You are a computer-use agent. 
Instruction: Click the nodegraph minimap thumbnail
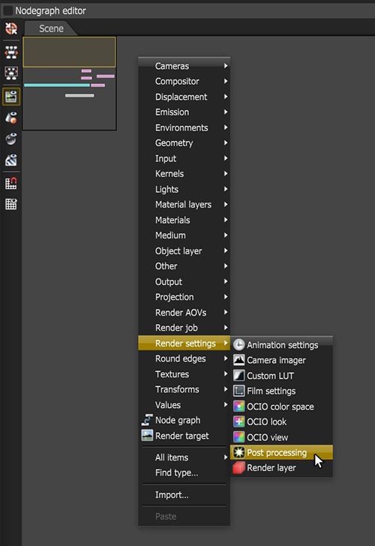(70, 83)
